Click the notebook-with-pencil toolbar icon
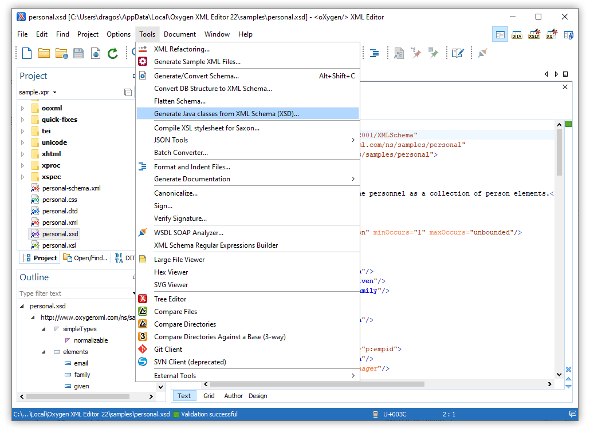The image size is (590, 429). click(x=458, y=53)
